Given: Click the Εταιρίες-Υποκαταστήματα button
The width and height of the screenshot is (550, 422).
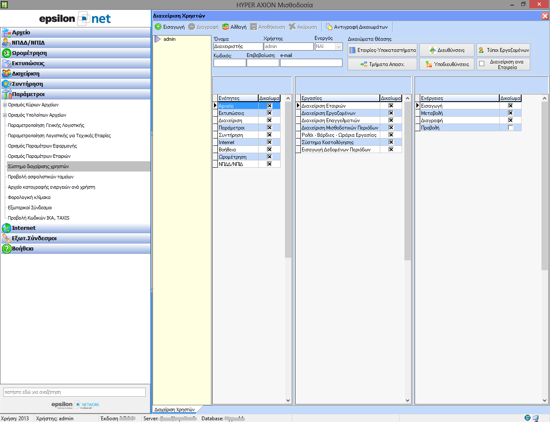Looking at the screenshot, I should (382, 50).
